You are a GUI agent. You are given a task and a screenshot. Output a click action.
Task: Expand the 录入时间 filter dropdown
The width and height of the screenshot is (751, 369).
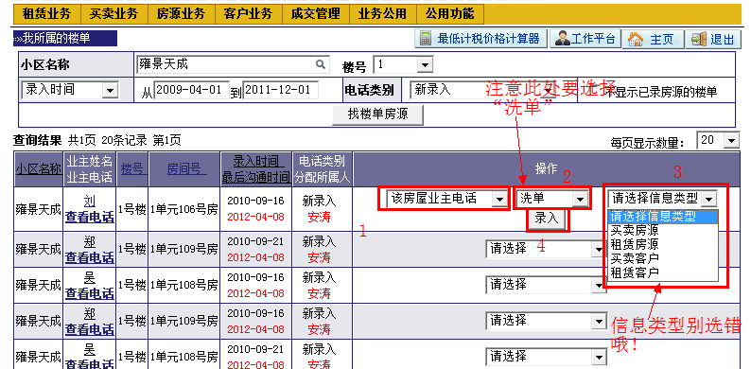[110, 91]
